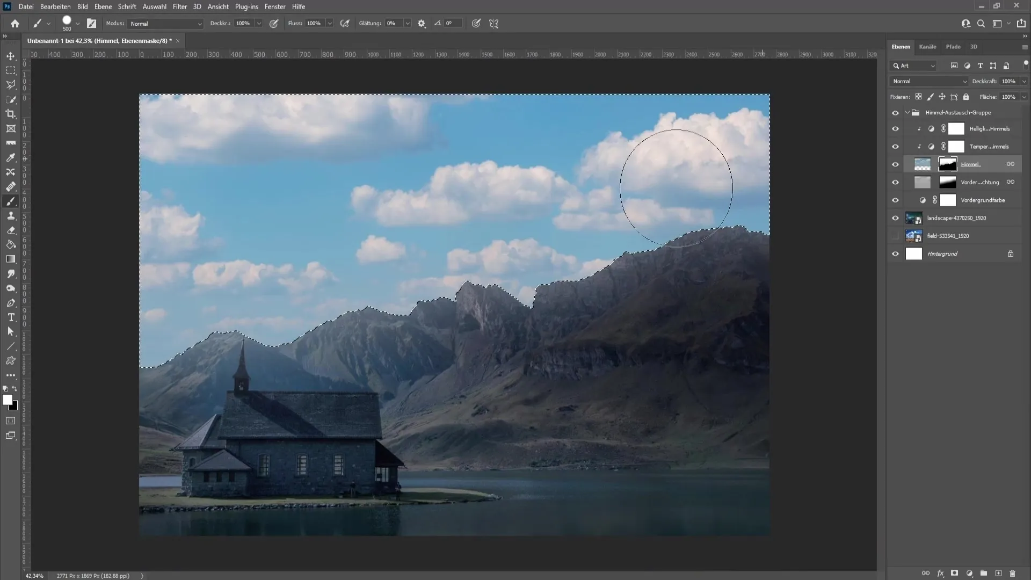Open the layer Deckkraft dropdown arrow
The width and height of the screenshot is (1031, 580).
coord(1024,81)
